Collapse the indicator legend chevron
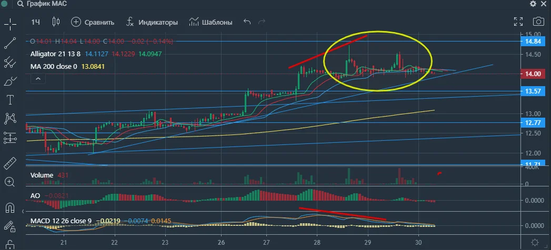Screen dimensions: 551x250 (x=38, y=79)
